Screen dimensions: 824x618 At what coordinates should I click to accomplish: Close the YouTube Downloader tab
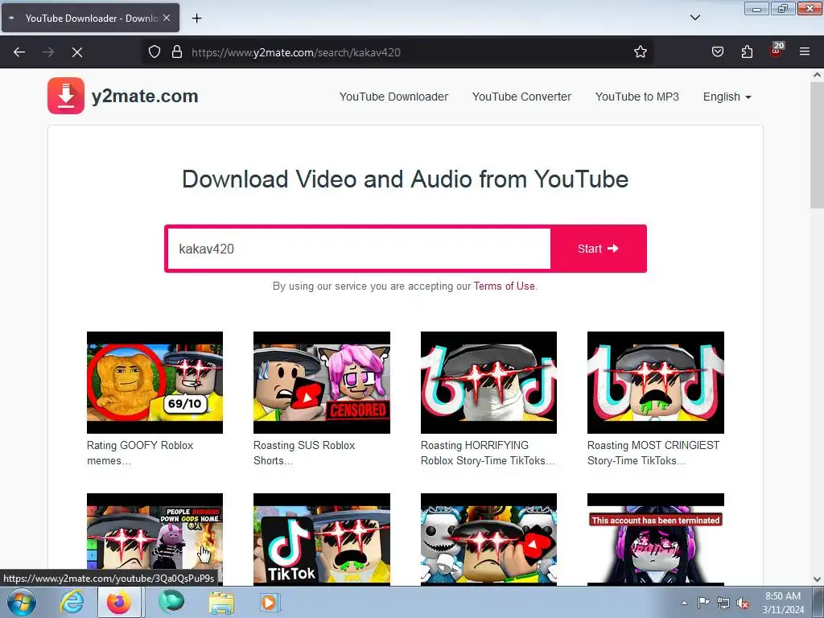(167, 18)
